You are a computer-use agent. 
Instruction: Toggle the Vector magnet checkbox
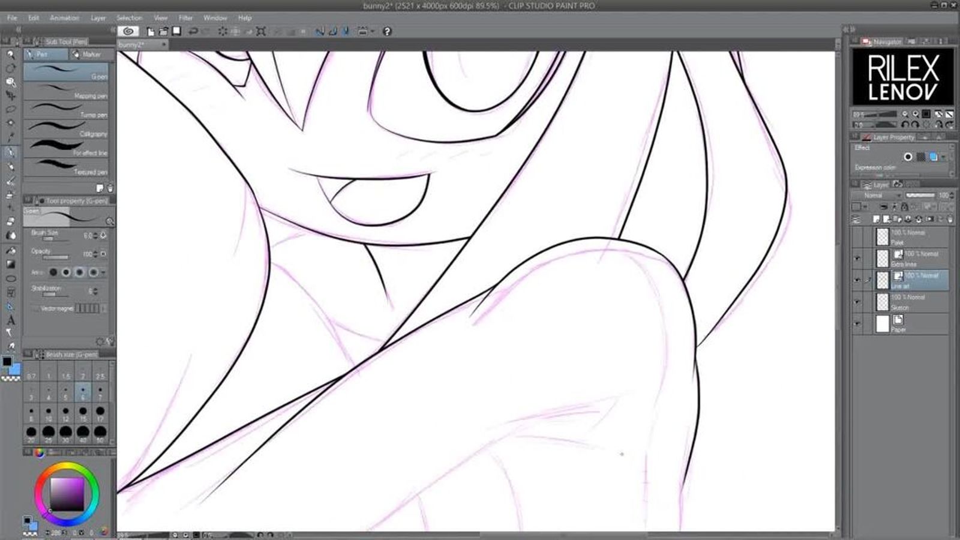click(x=35, y=308)
